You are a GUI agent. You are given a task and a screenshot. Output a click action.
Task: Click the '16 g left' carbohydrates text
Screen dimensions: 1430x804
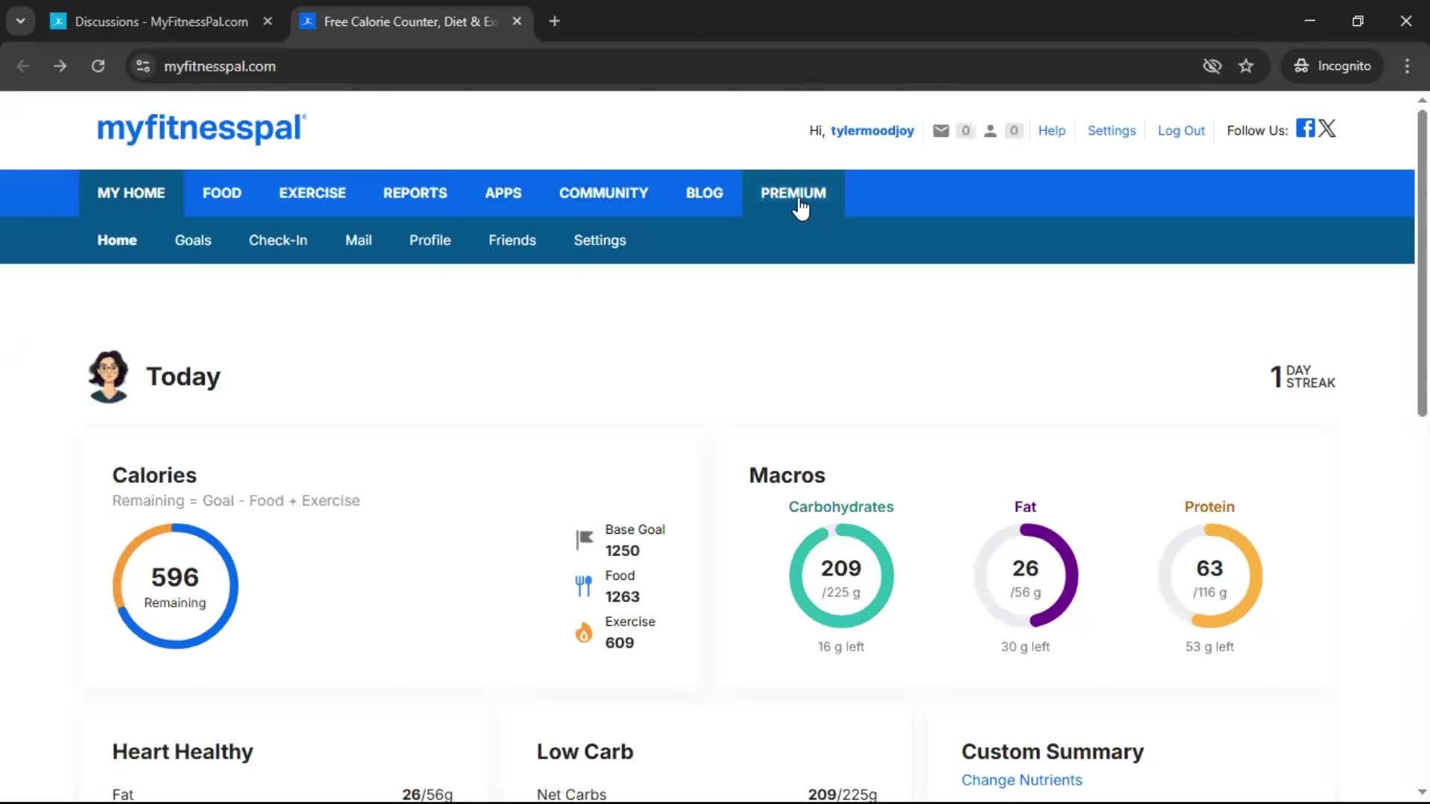click(841, 647)
